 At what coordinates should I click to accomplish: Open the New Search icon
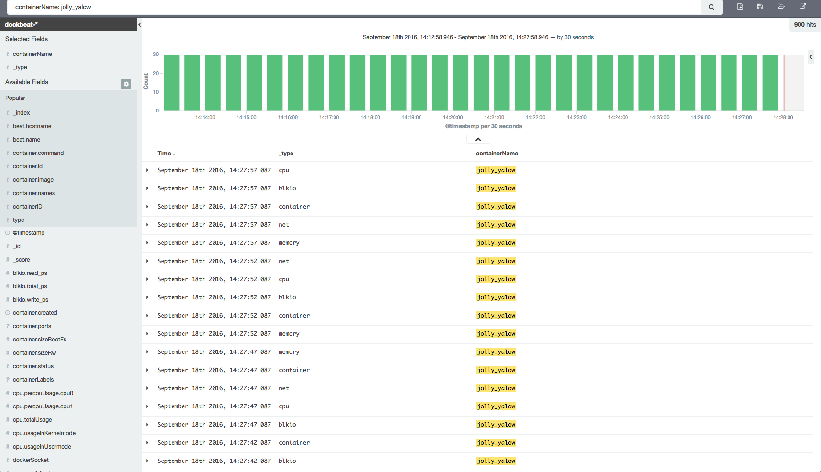740,7
